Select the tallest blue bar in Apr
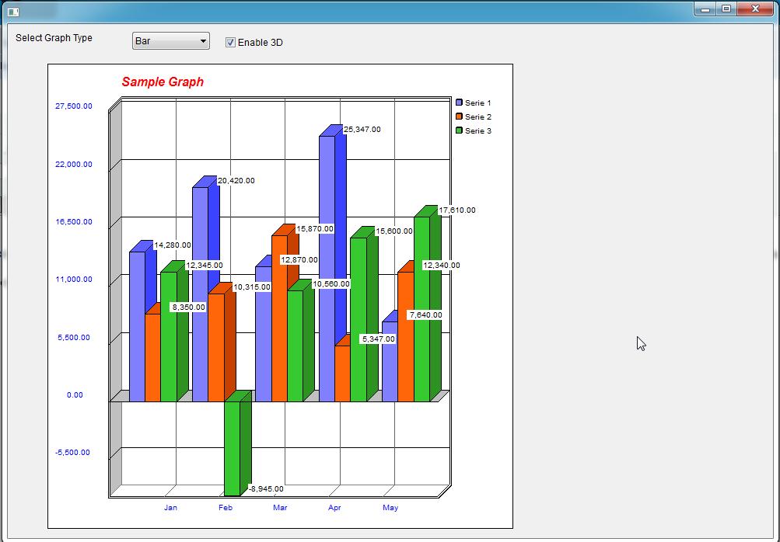 (327, 233)
